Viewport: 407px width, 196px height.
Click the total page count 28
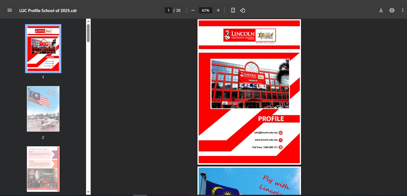(x=178, y=10)
